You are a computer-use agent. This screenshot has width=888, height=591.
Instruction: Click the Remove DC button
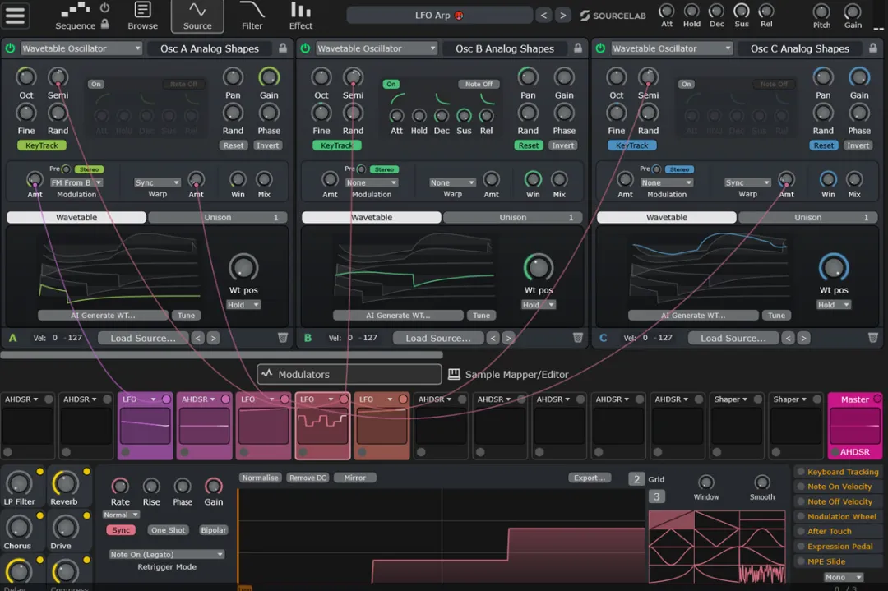coord(308,478)
